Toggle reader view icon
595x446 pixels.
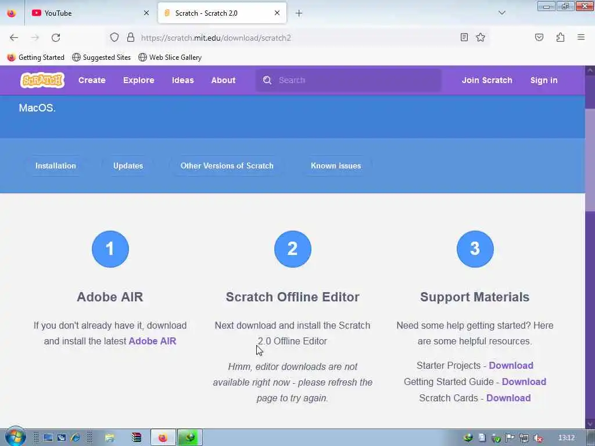[464, 37]
